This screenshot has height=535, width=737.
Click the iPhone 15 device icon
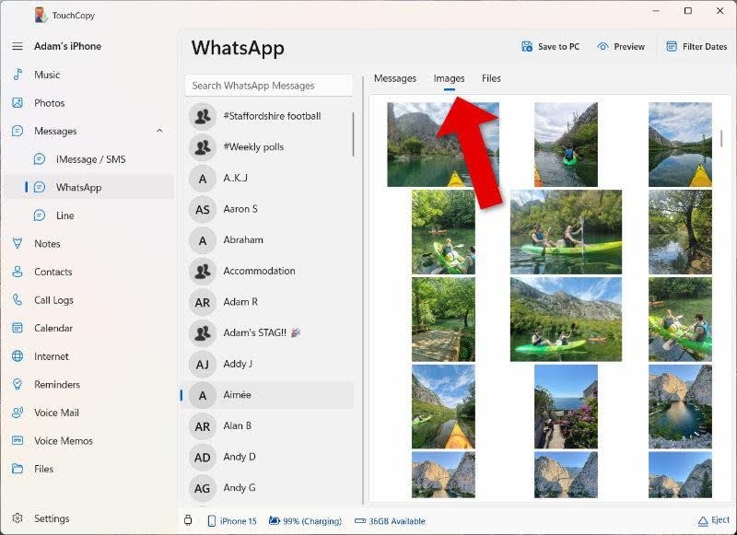212,521
